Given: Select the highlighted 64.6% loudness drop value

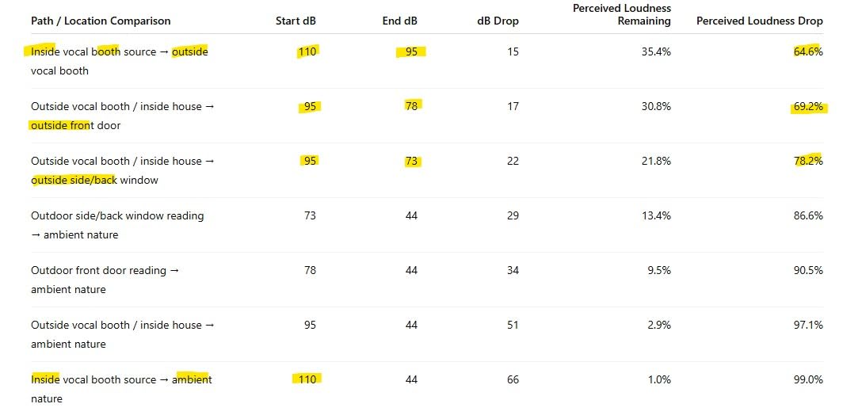Looking at the screenshot, I should 808,51.
